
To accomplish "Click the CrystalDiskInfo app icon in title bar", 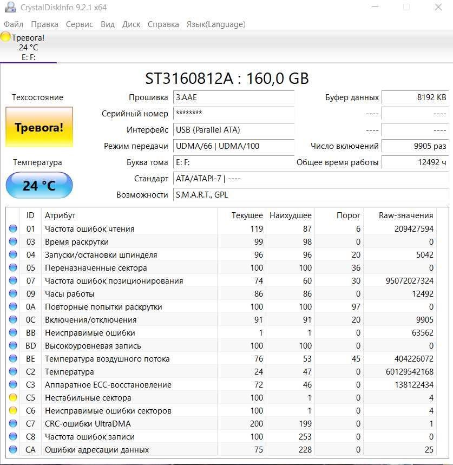I will click(x=10, y=7).
